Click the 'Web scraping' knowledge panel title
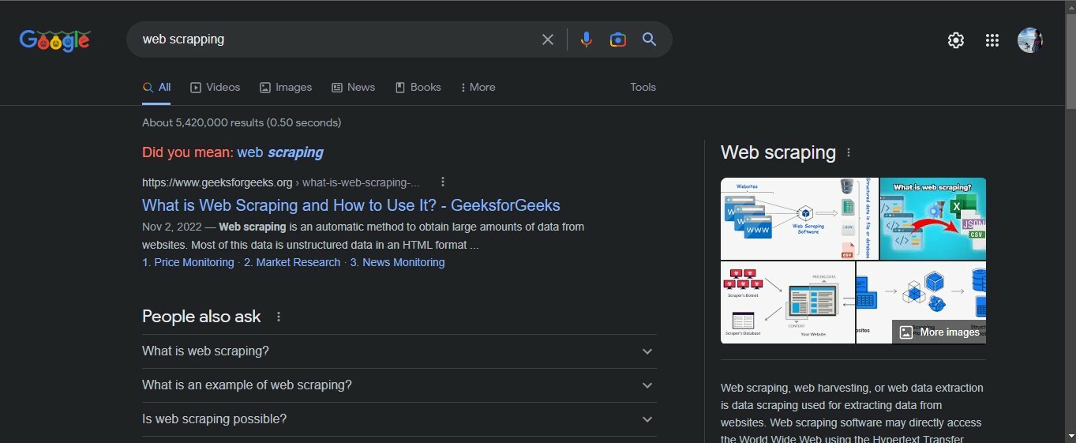This screenshot has width=1076, height=443. [778, 152]
